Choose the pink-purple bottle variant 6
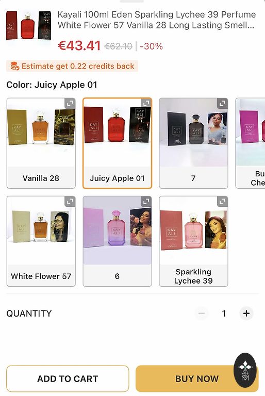 point(117,241)
